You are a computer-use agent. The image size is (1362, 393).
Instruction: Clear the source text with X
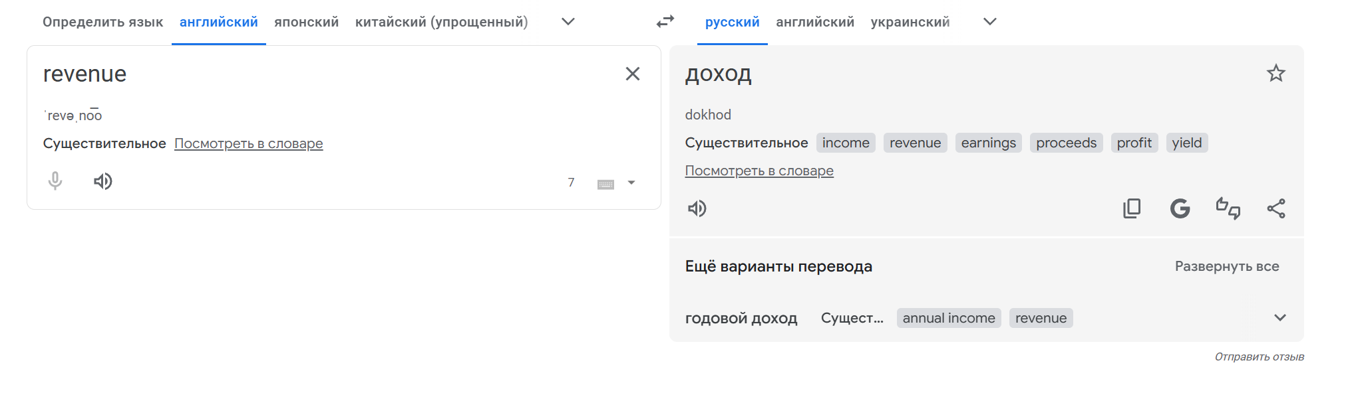[632, 74]
